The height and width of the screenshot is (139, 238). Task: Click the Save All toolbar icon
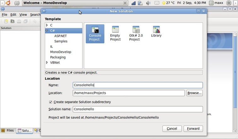coord(25,21)
